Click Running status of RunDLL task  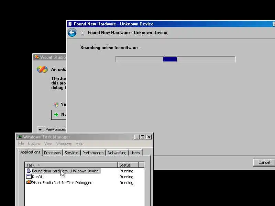pos(126,177)
